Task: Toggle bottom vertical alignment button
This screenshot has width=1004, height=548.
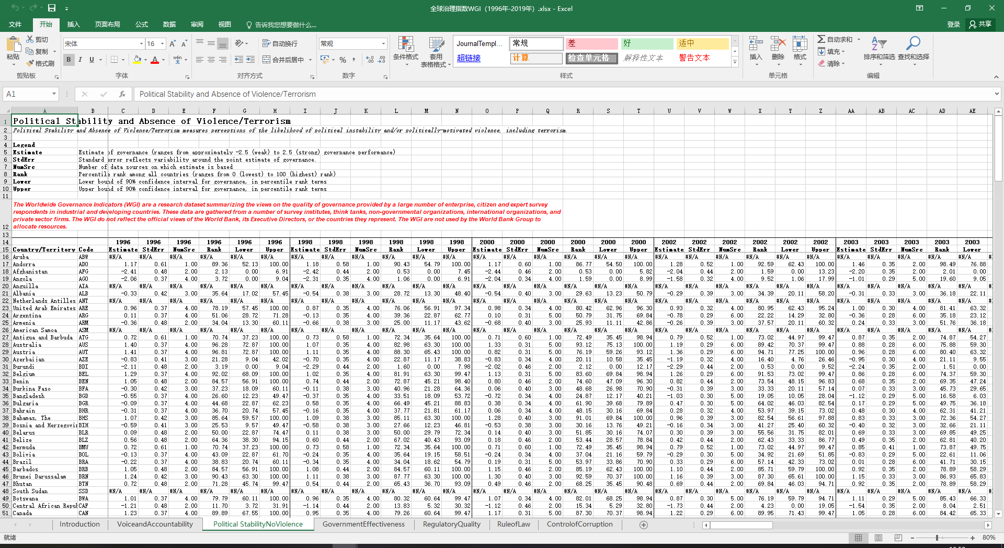Action: [x=223, y=44]
